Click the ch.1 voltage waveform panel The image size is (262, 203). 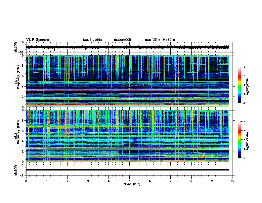(130, 47)
